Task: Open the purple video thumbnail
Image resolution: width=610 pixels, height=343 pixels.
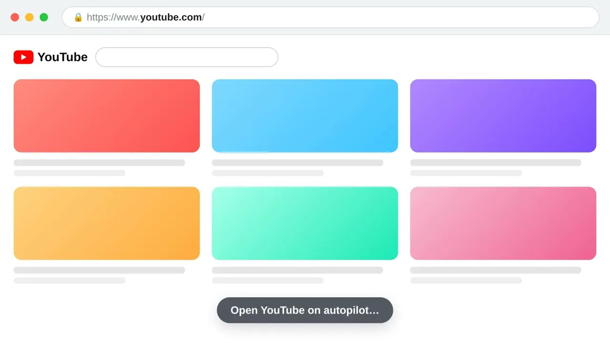Action: pyautogui.click(x=503, y=116)
